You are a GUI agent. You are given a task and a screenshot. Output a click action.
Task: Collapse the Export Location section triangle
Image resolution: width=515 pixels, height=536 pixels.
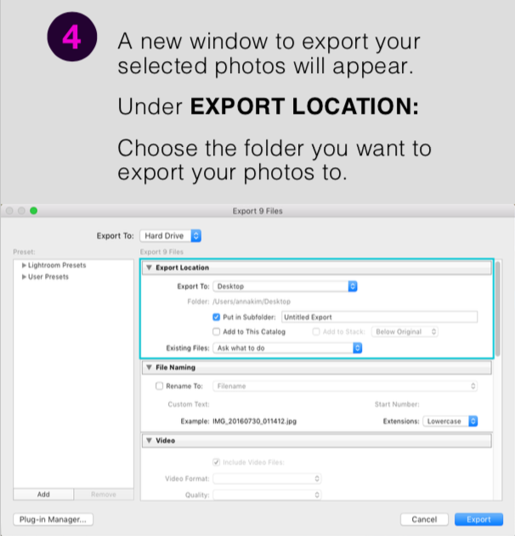pyautogui.click(x=149, y=268)
